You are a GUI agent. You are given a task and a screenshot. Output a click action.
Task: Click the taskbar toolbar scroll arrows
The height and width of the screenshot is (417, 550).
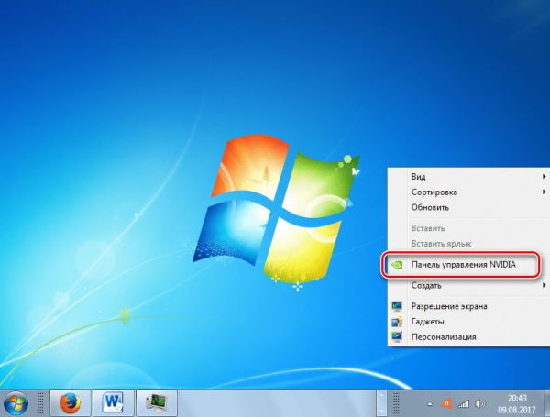[x=381, y=403]
